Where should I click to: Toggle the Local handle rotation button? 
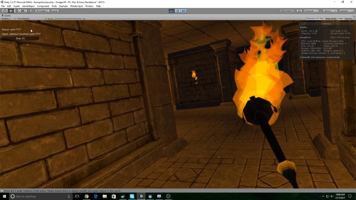(53, 11)
